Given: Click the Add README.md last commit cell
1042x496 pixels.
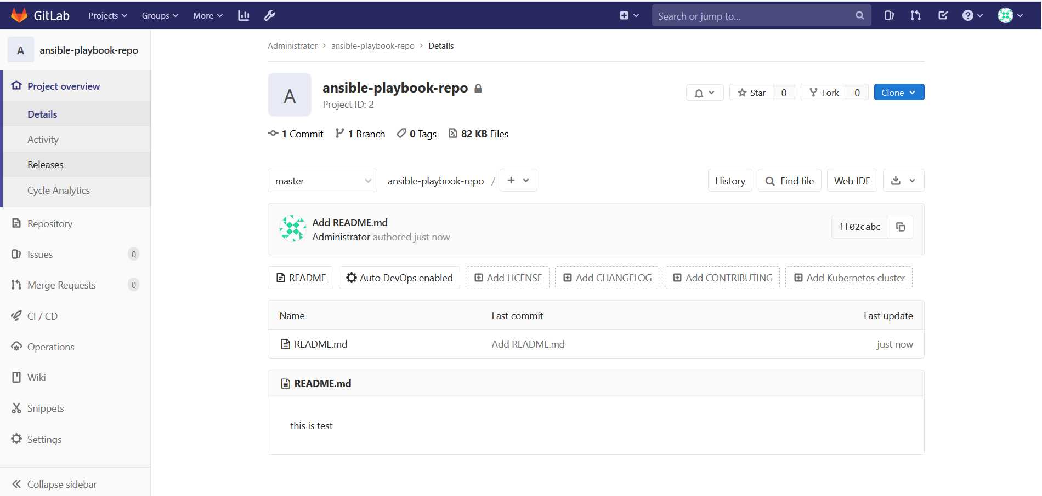Looking at the screenshot, I should (x=528, y=344).
